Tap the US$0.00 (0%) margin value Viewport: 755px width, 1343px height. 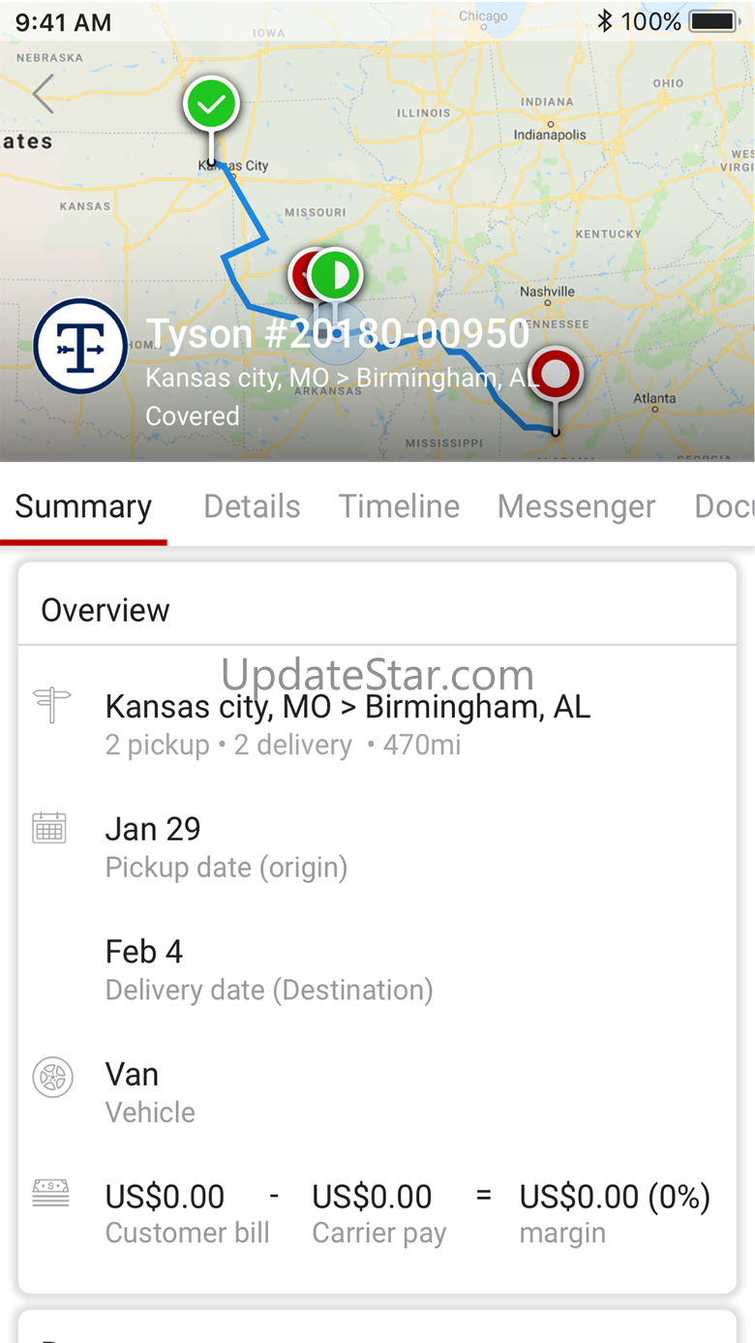click(615, 1197)
